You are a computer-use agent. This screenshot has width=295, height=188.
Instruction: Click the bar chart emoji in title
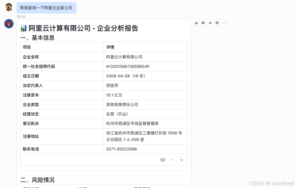pyautogui.click(x=23, y=28)
